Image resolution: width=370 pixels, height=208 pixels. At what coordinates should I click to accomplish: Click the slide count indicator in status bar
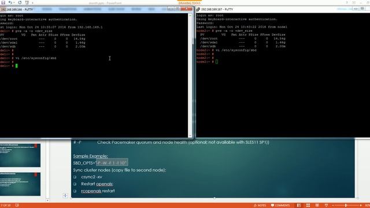click(x=5, y=206)
